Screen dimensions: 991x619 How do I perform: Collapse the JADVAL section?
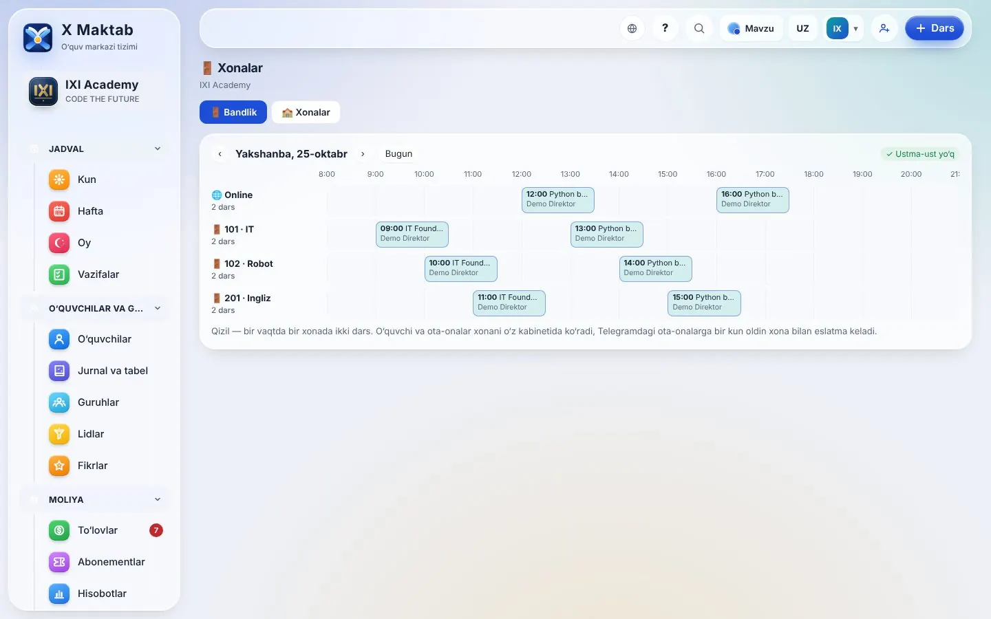pyautogui.click(x=158, y=149)
